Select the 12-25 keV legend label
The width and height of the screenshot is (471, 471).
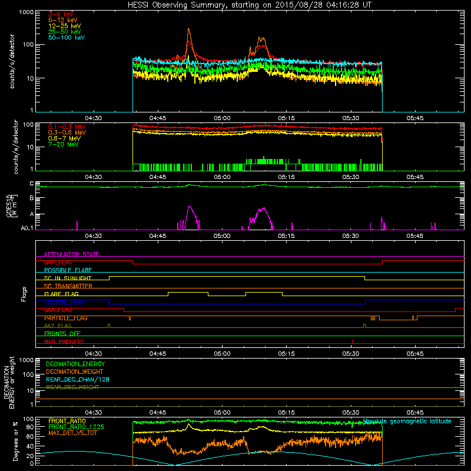(x=65, y=26)
